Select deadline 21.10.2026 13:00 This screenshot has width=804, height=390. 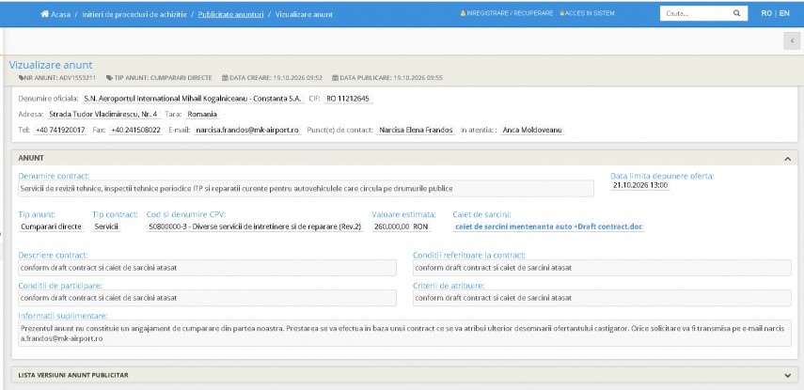click(640, 185)
